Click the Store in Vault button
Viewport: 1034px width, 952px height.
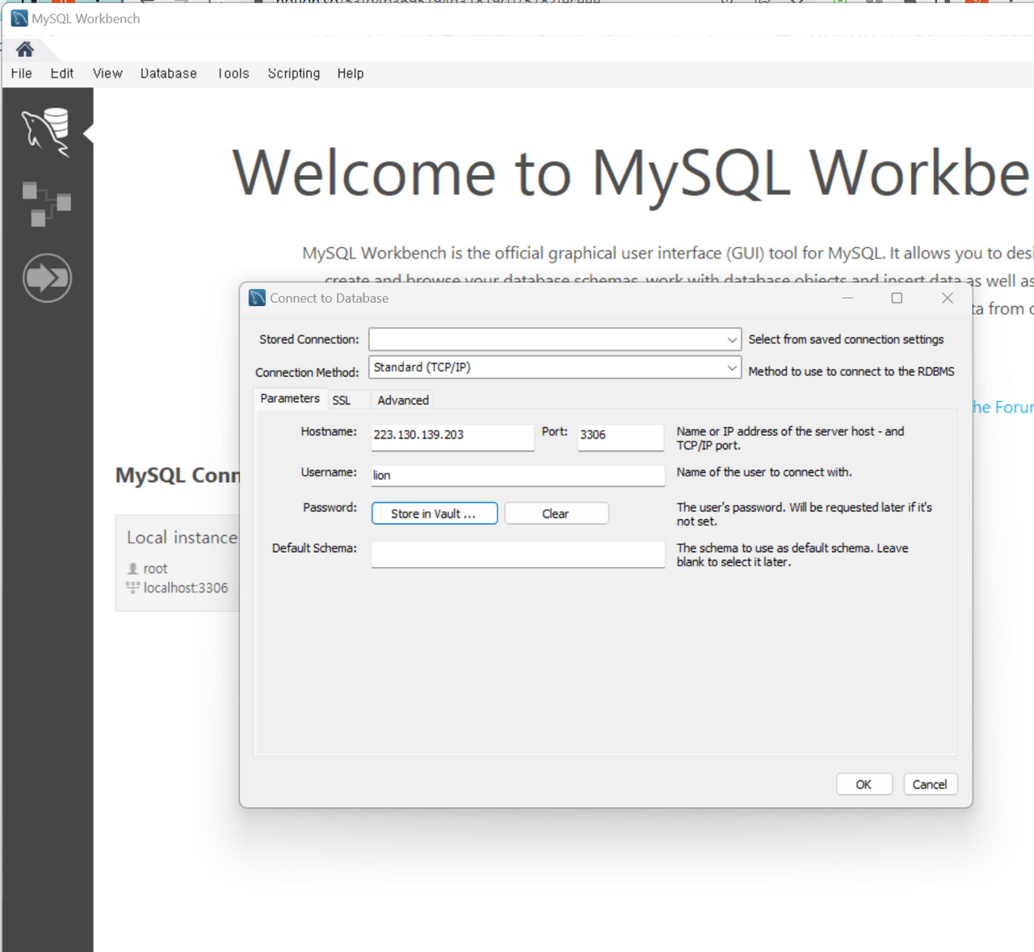(435, 514)
